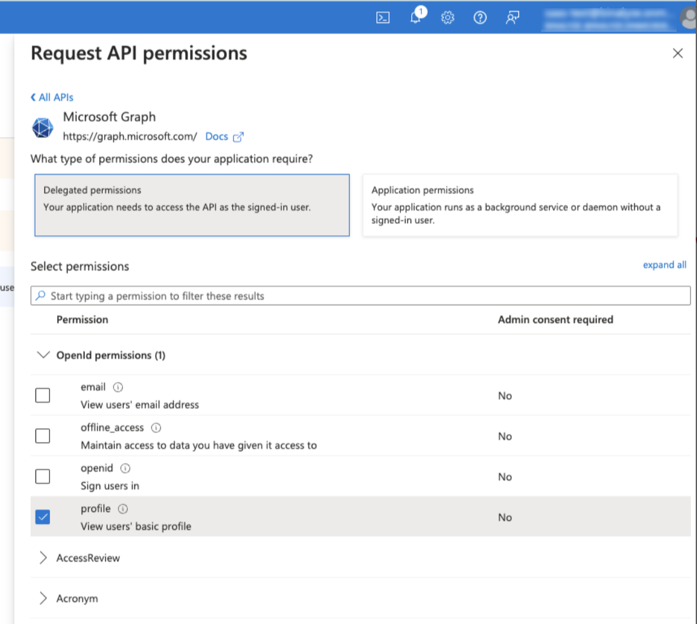Check the offline_access permission box
The height and width of the screenshot is (624, 697).
pos(42,436)
